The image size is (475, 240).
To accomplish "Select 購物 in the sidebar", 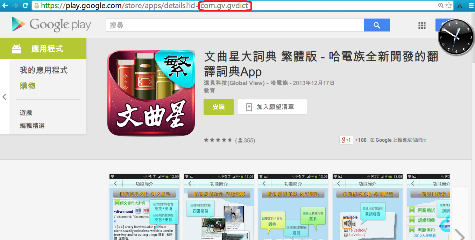I will coord(28,86).
